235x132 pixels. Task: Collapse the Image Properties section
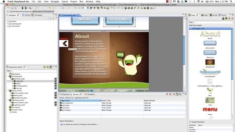(x=190, y=122)
